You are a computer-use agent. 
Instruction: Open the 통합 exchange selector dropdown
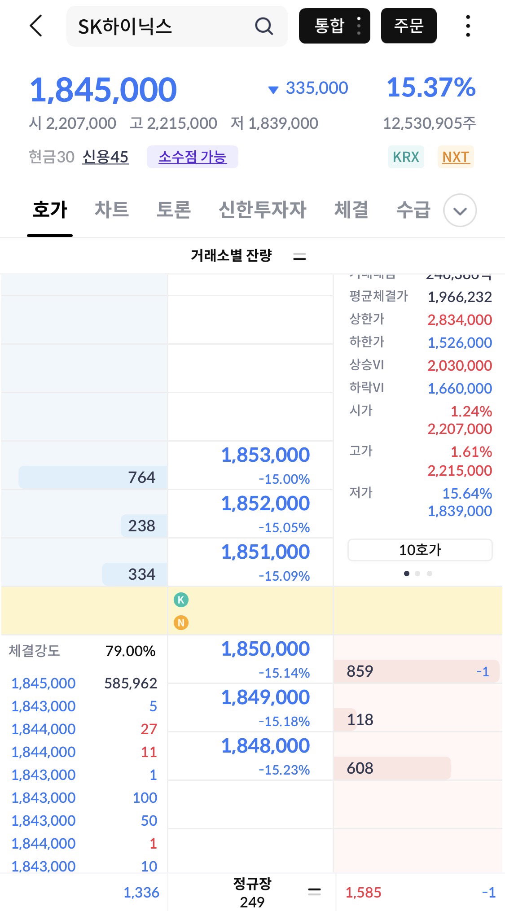pyautogui.click(x=334, y=26)
